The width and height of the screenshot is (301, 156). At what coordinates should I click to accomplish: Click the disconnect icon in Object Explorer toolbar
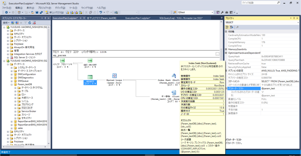coord(17,23)
